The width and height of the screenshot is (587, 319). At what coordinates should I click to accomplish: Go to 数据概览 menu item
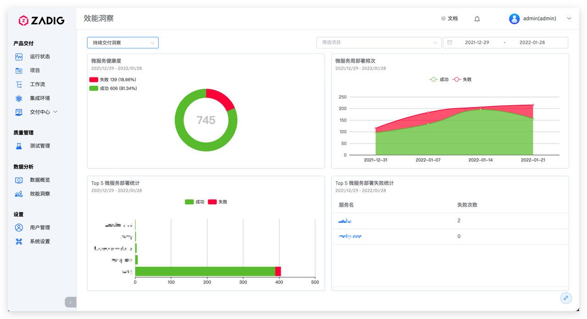click(40, 180)
